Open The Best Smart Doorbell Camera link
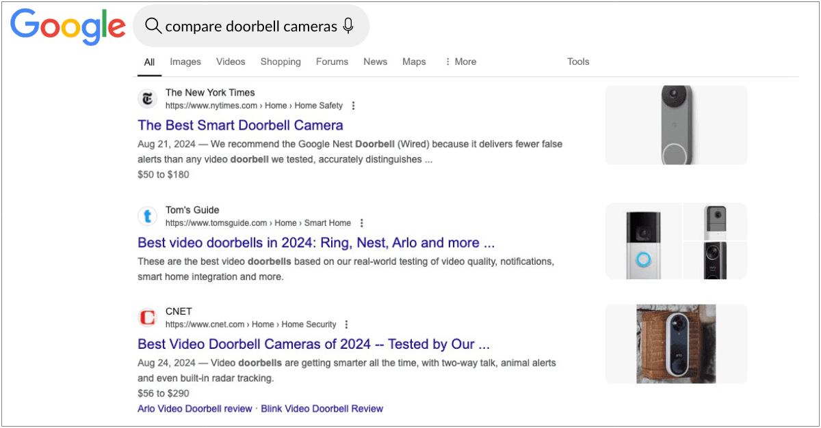The height and width of the screenshot is (428, 821). click(x=240, y=125)
